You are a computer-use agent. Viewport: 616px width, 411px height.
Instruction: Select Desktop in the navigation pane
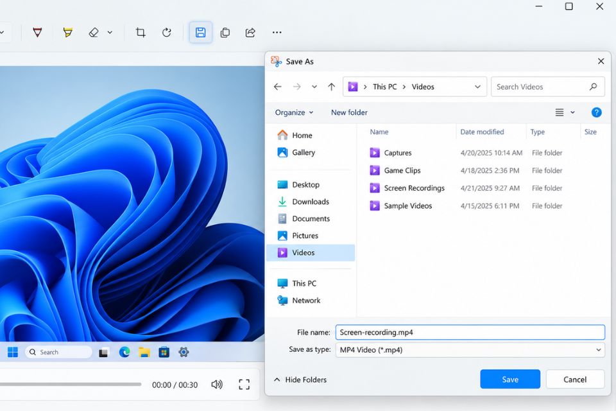click(x=311, y=184)
